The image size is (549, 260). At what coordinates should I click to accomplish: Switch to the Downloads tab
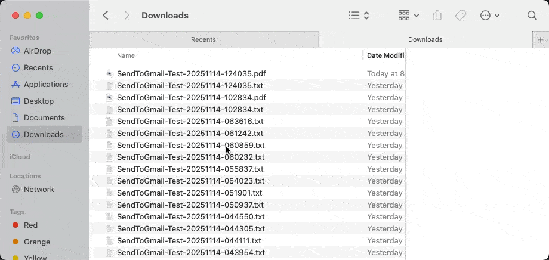pos(425,39)
